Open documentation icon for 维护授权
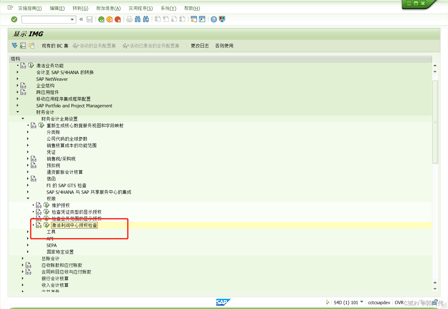This screenshot has width=448, height=309. pos(39,205)
